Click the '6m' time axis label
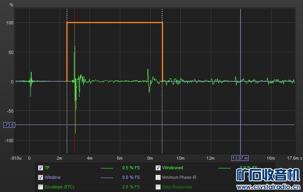 (x=120, y=158)
